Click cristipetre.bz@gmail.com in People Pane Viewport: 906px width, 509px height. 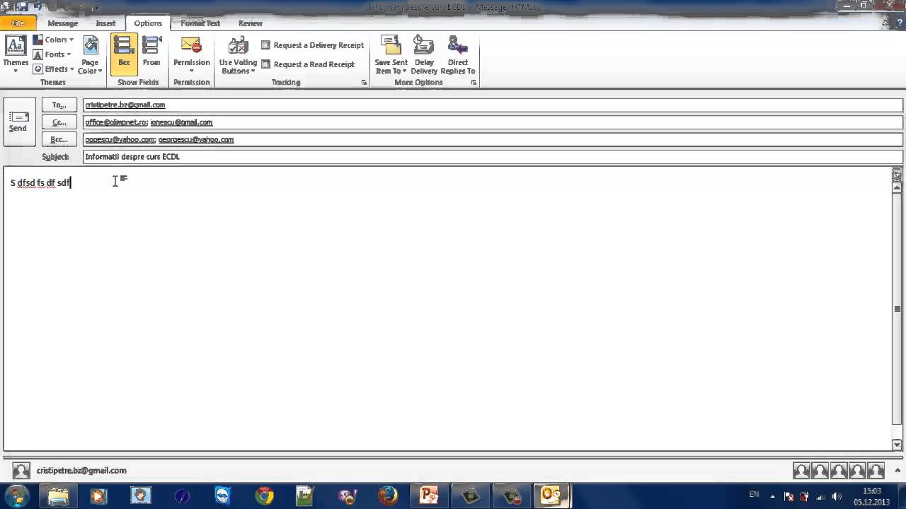[x=81, y=471]
